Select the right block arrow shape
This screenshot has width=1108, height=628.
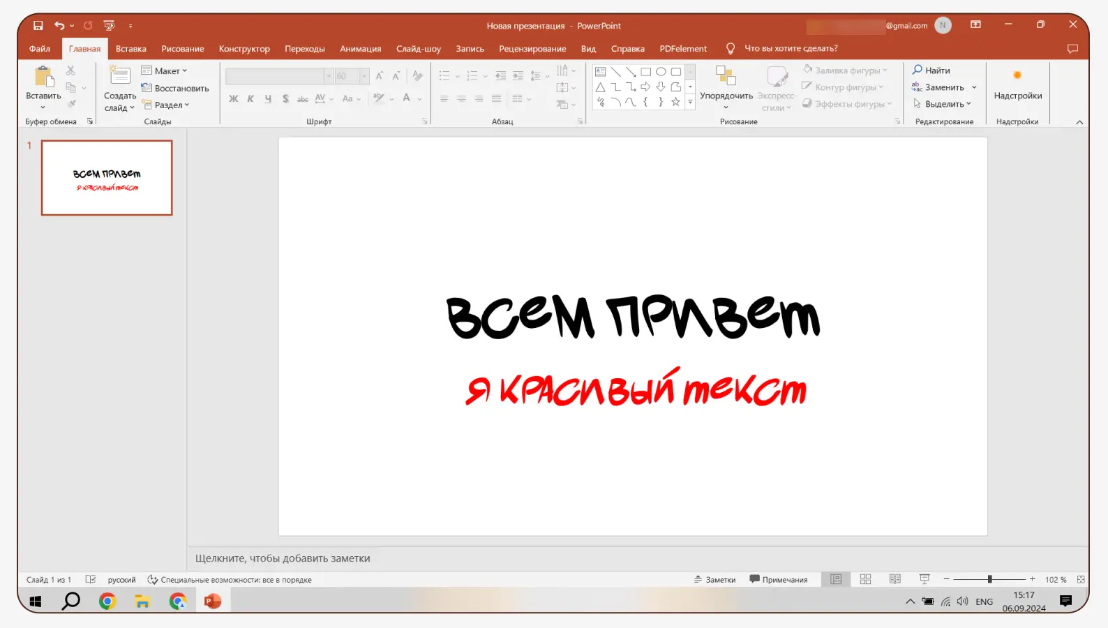pos(646,87)
